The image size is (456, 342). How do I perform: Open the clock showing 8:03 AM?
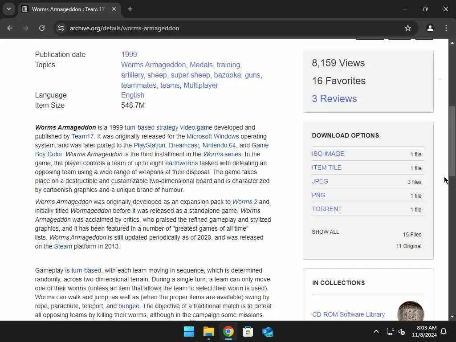(424, 331)
